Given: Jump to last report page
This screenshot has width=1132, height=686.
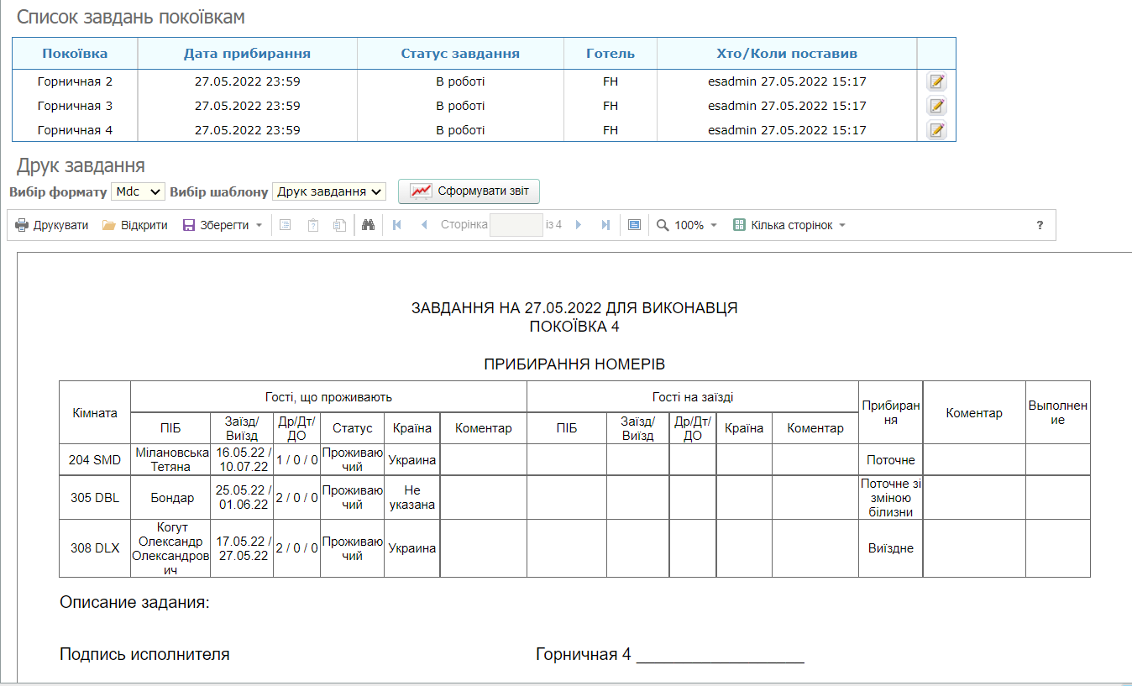Looking at the screenshot, I should click(x=605, y=225).
